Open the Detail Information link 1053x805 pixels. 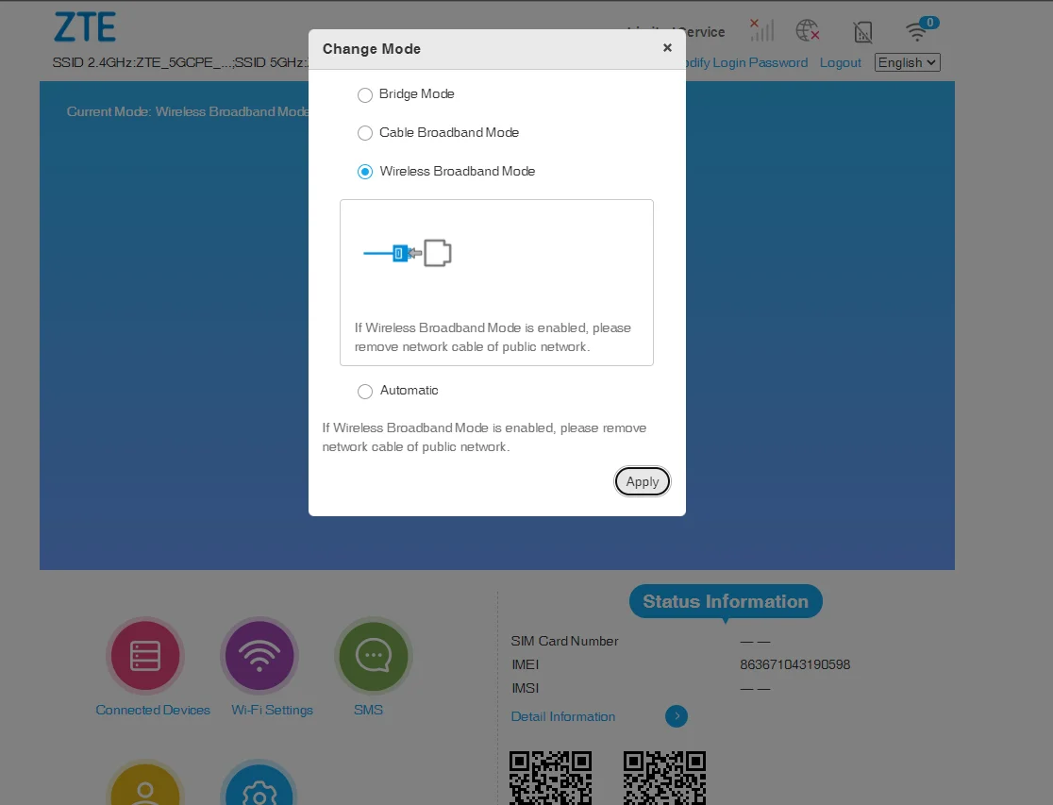562,716
